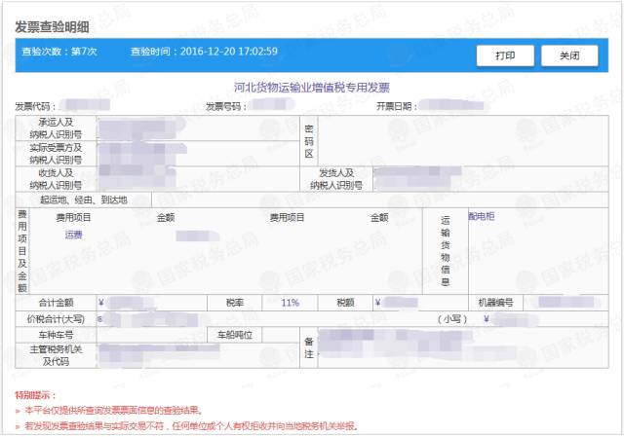The height and width of the screenshot is (437, 624).
Task: Click the 开票日期 label
Action: 397,106
